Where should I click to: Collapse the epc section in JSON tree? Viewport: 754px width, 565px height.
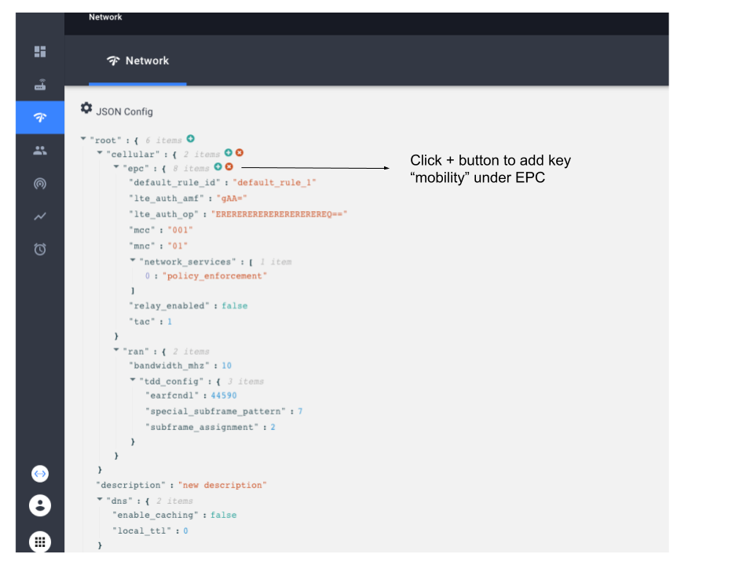115,168
